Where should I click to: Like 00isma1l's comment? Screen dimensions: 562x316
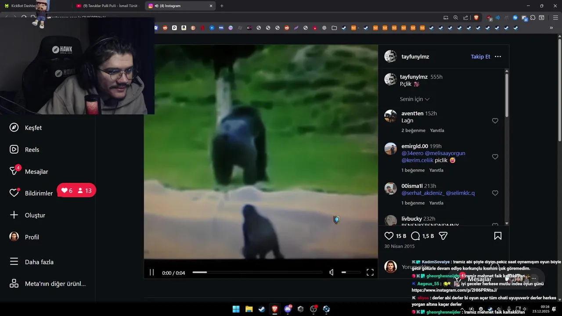pyautogui.click(x=495, y=193)
